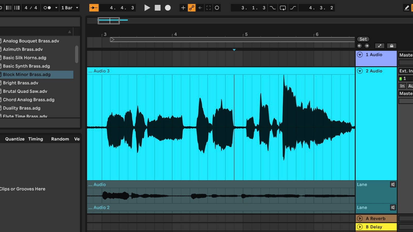Click the browser list scrollbar
This screenshot has width=413, height=232.
click(x=77, y=54)
